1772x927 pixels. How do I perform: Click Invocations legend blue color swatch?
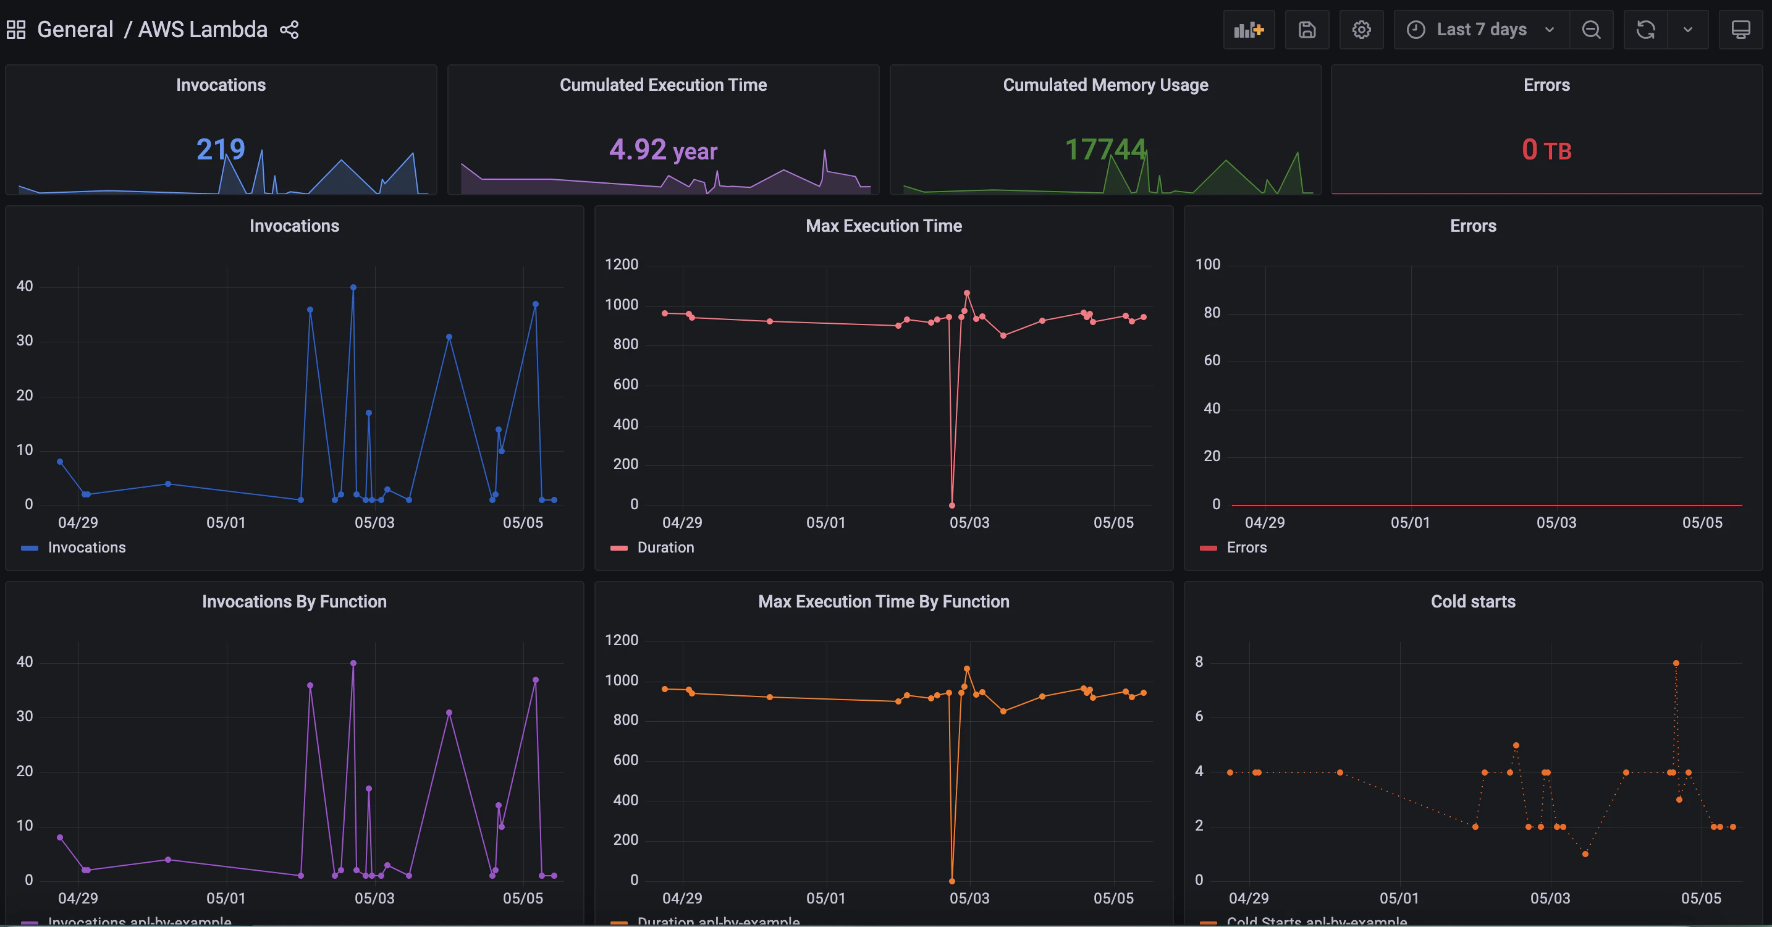point(30,549)
